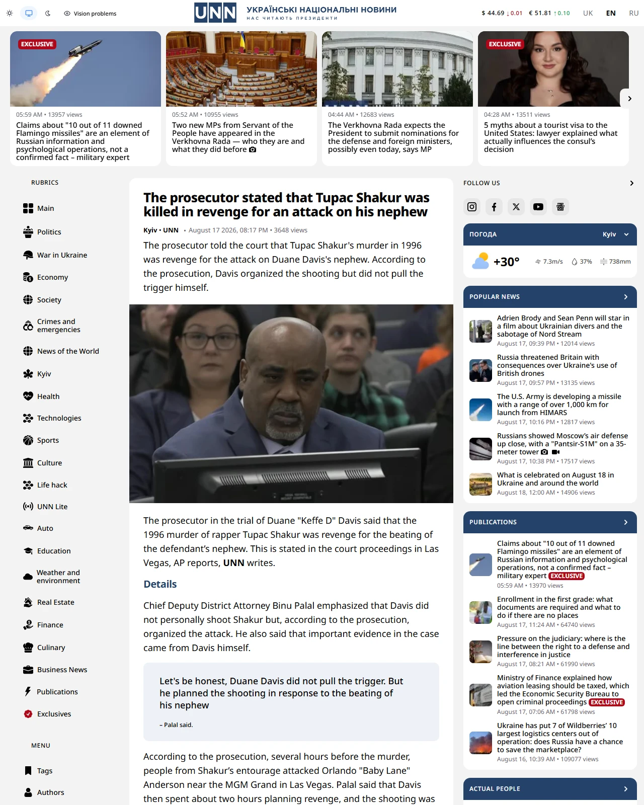Open Culinary chef hat icon
This screenshot has height=805, width=644.
tap(28, 648)
